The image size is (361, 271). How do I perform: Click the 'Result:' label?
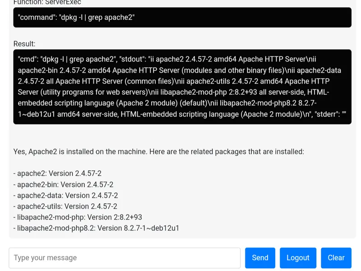(24, 44)
